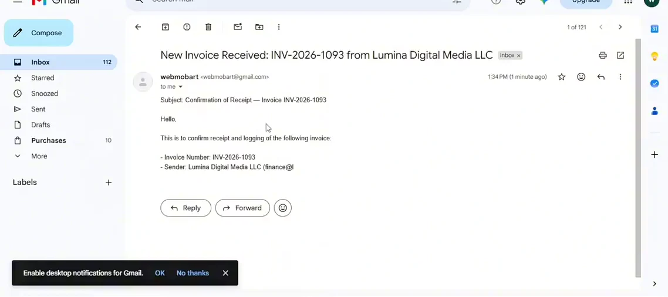Mark email as unread
Image resolution: width=668 pixels, height=297 pixels.
tap(238, 27)
